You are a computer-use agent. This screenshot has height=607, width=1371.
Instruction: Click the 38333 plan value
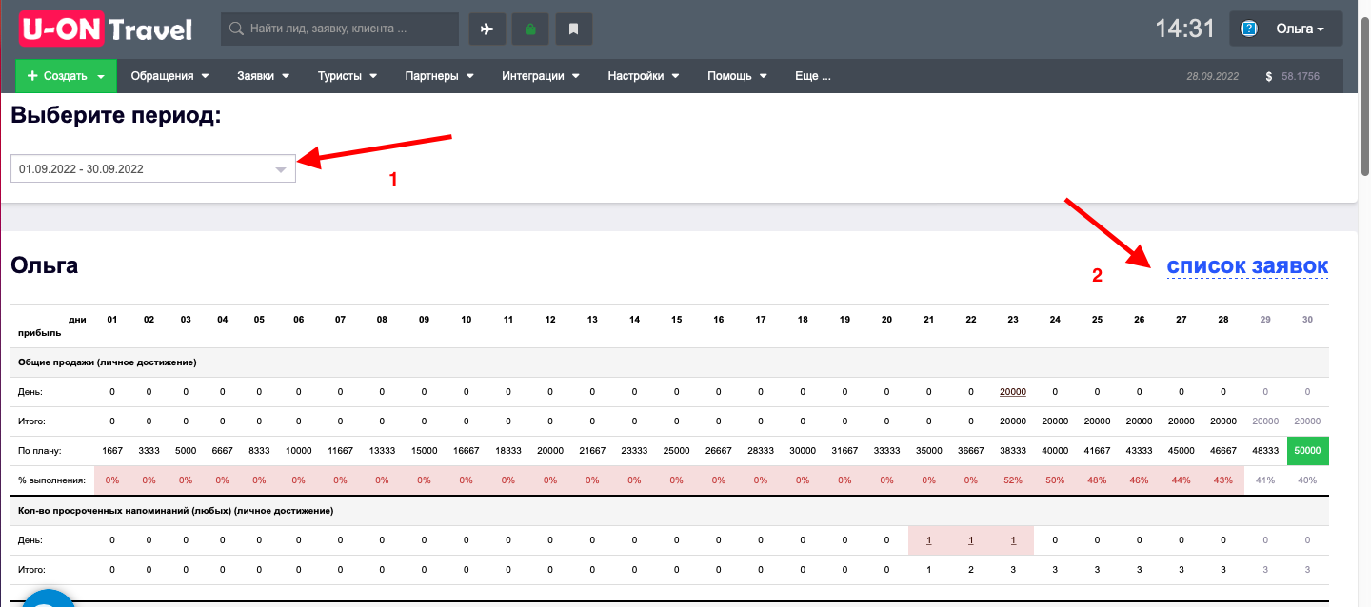pos(1013,451)
